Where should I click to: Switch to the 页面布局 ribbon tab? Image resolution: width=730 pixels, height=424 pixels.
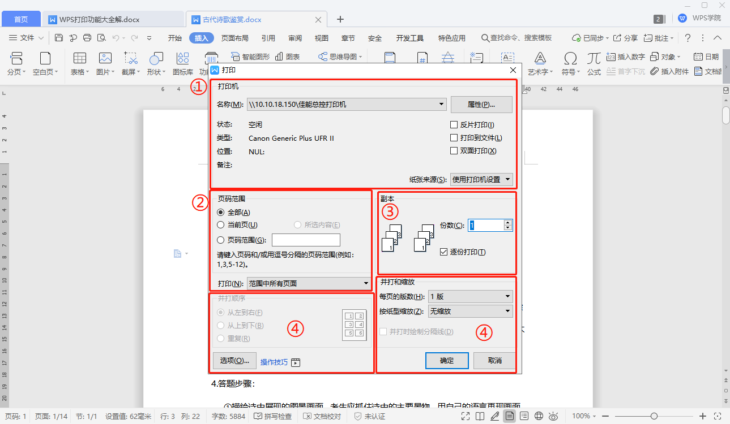[234, 38]
